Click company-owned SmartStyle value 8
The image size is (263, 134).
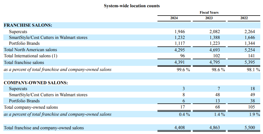184,95
